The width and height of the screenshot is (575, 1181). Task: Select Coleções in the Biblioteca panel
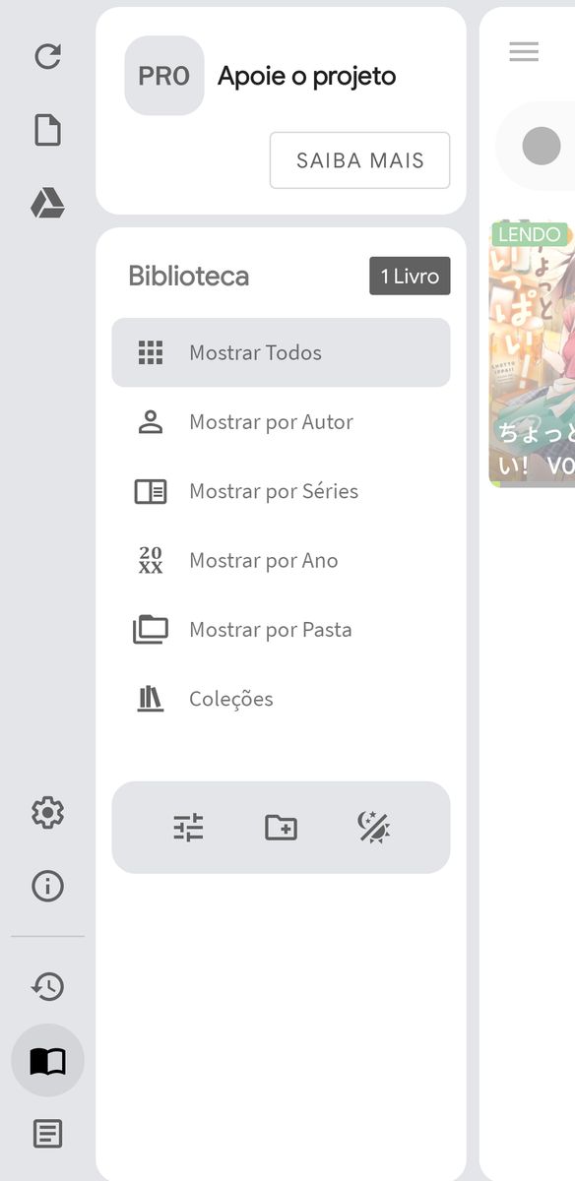pyautogui.click(x=230, y=698)
